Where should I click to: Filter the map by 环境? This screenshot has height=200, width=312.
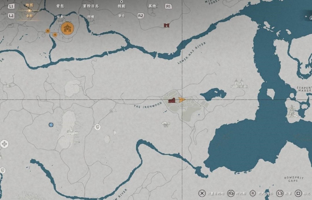coord(91,17)
